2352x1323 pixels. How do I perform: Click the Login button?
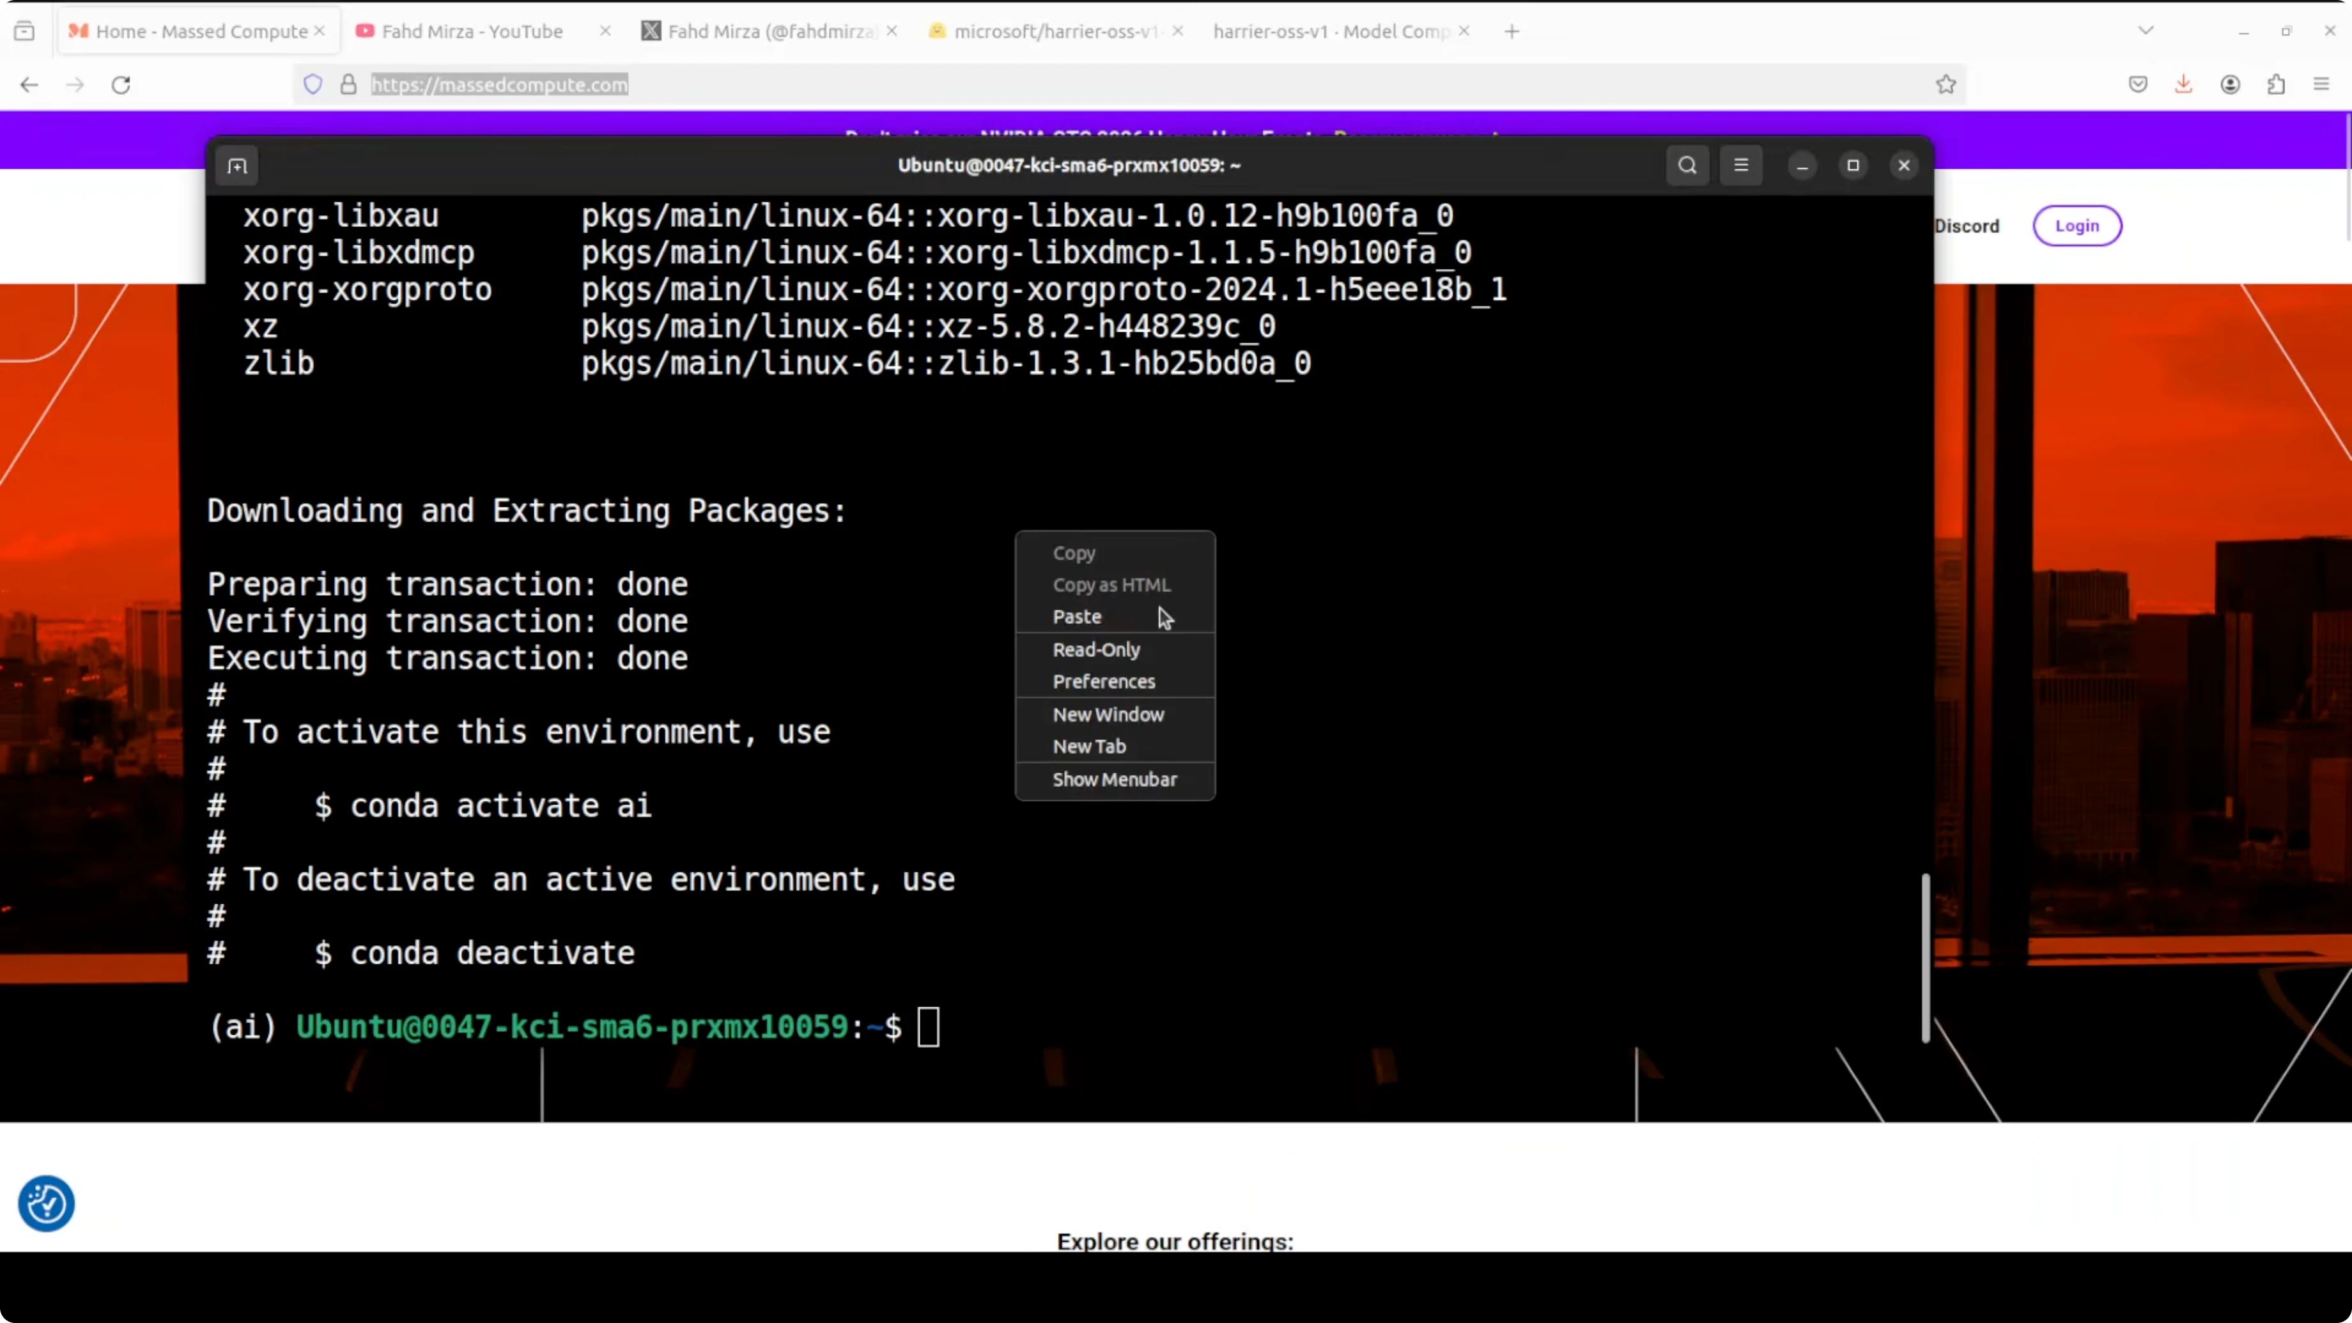pyautogui.click(x=2077, y=226)
